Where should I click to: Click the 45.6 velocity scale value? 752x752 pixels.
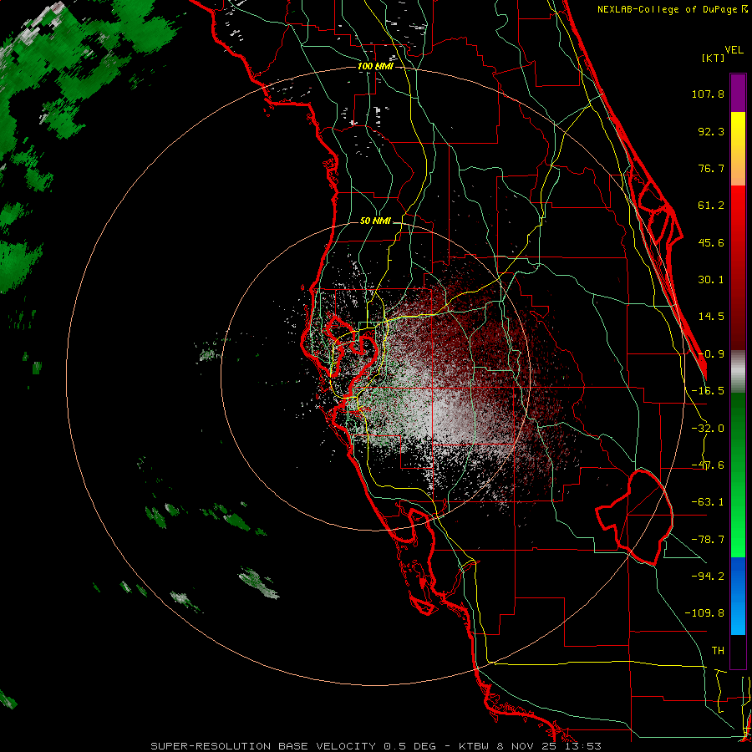711,242
